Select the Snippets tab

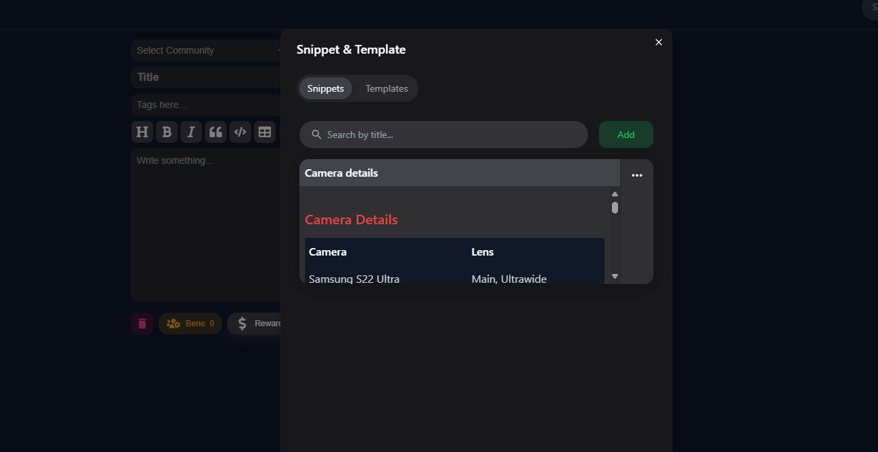coord(325,88)
